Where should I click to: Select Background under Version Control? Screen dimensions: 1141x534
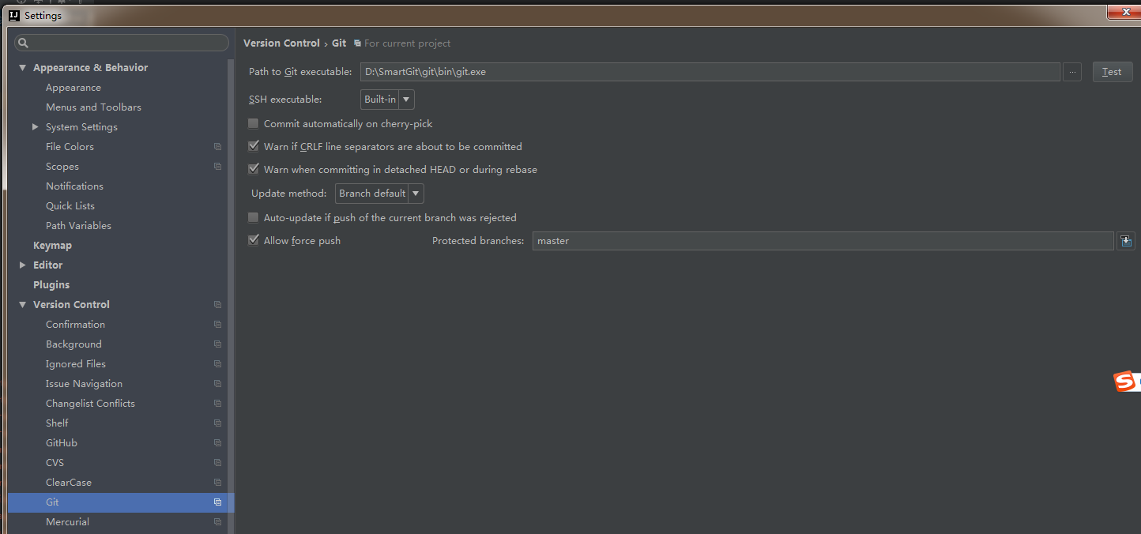tap(73, 344)
